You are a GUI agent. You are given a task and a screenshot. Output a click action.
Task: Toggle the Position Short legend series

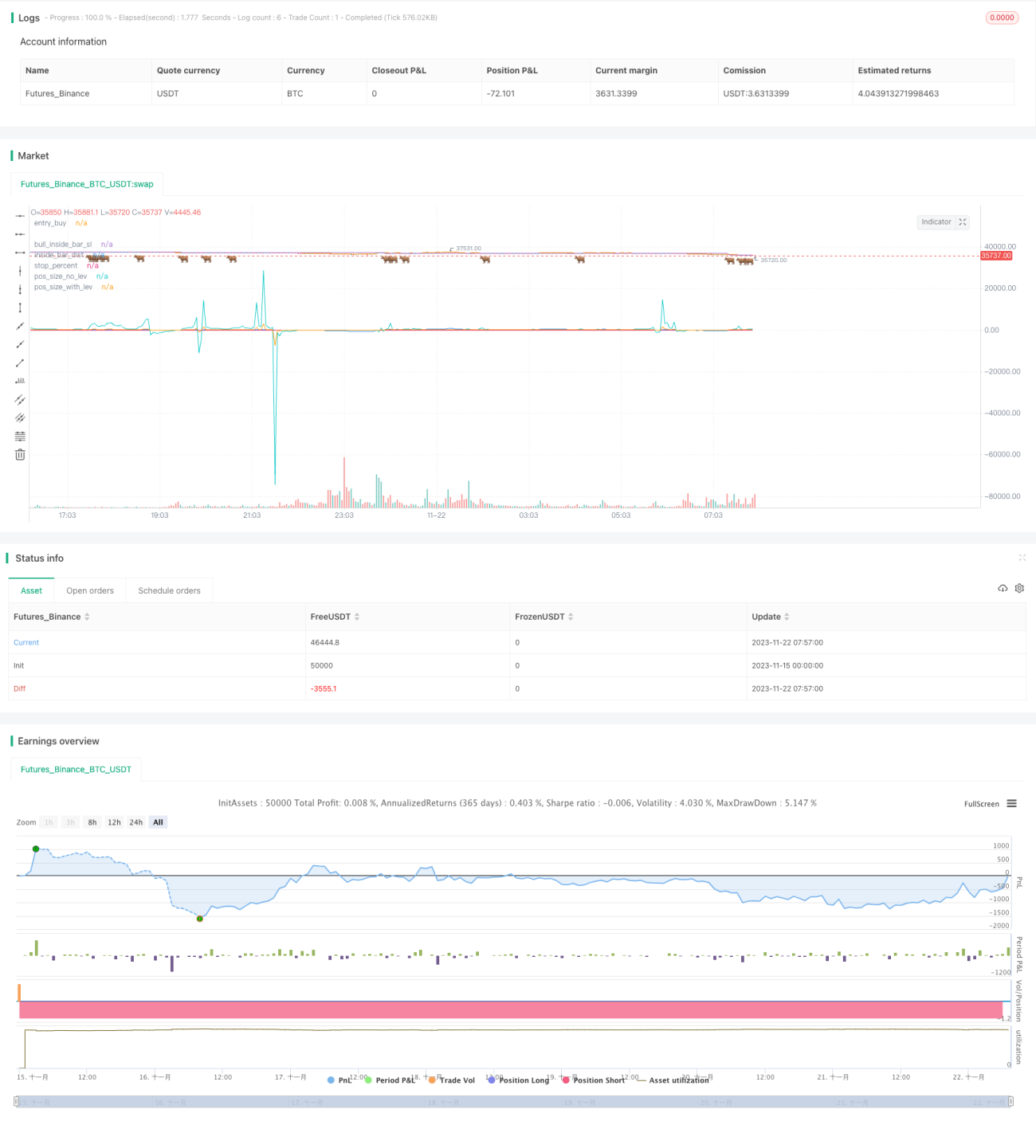[594, 1080]
